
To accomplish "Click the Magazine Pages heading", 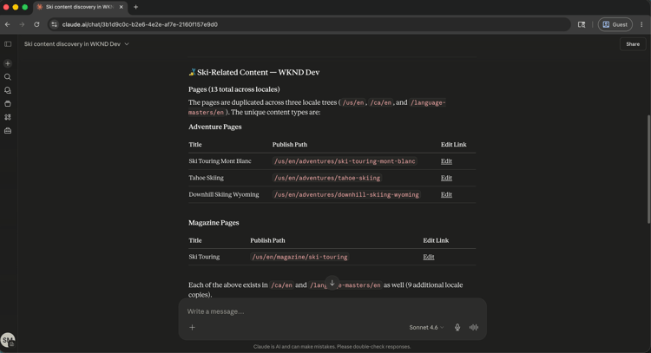I will click(x=214, y=223).
